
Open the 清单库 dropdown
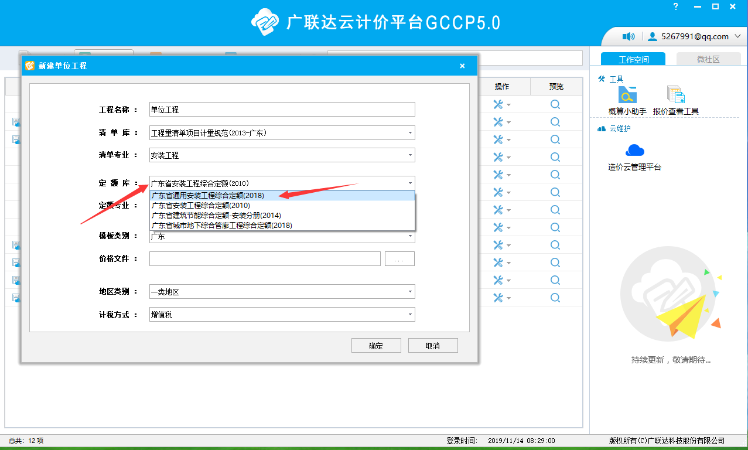point(282,133)
